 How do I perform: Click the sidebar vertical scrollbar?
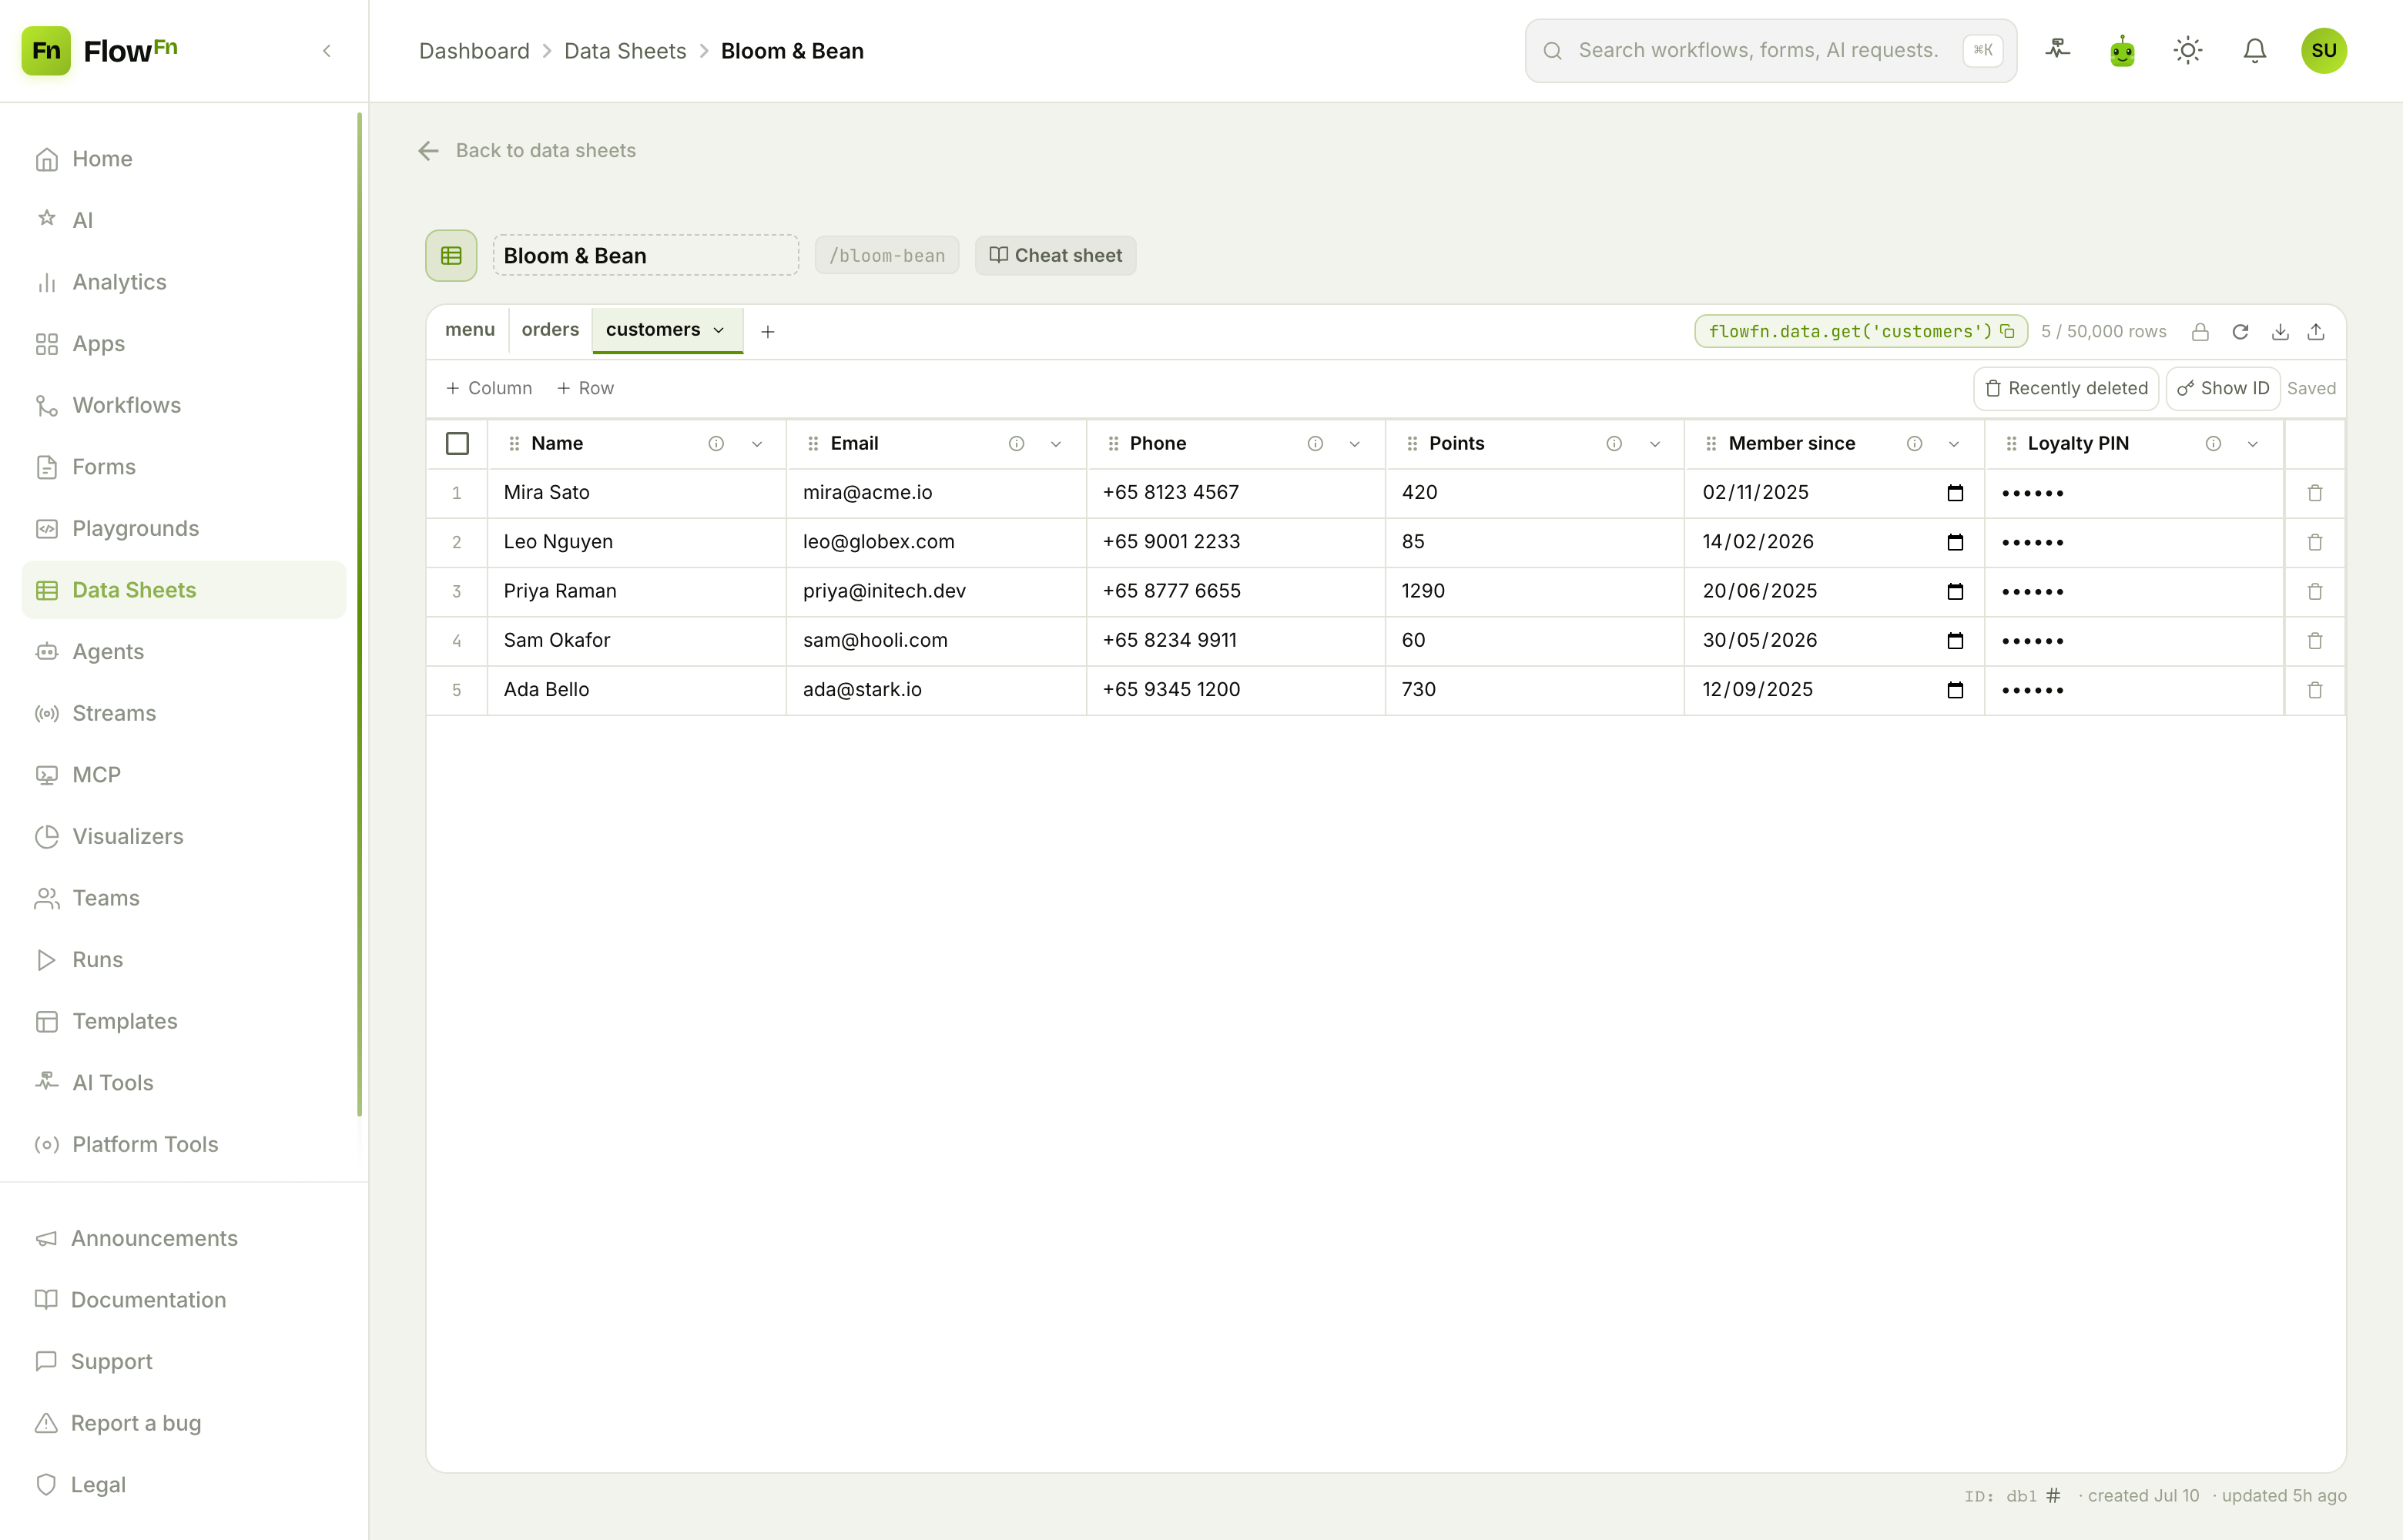(359, 614)
